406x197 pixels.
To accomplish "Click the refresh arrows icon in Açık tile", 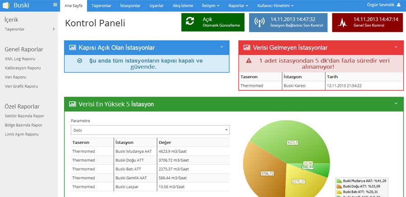I will click(x=190, y=21).
